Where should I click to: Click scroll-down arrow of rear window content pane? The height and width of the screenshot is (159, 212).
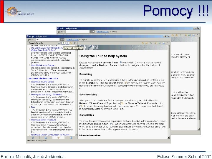[x=198, y=129]
